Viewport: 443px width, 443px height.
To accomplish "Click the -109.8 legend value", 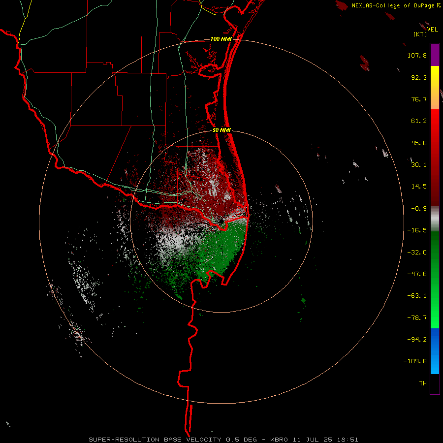I will click(415, 361).
